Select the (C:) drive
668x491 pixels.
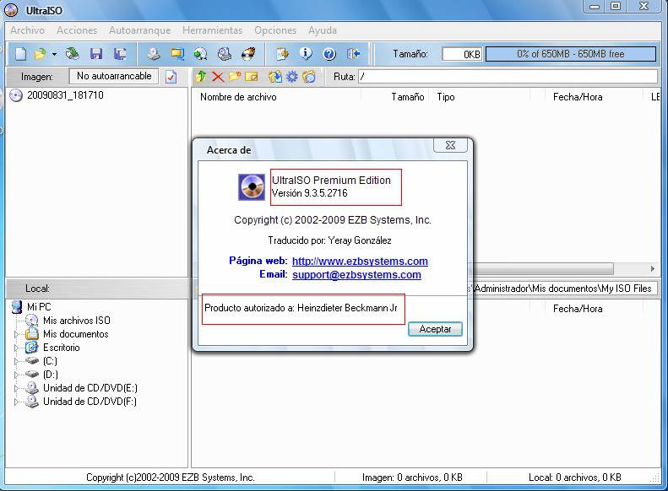pos(50,361)
